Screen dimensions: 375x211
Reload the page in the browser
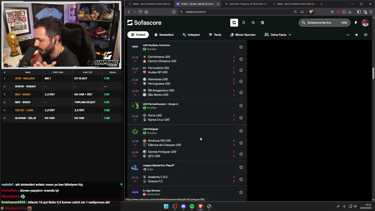[x=140, y=12]
